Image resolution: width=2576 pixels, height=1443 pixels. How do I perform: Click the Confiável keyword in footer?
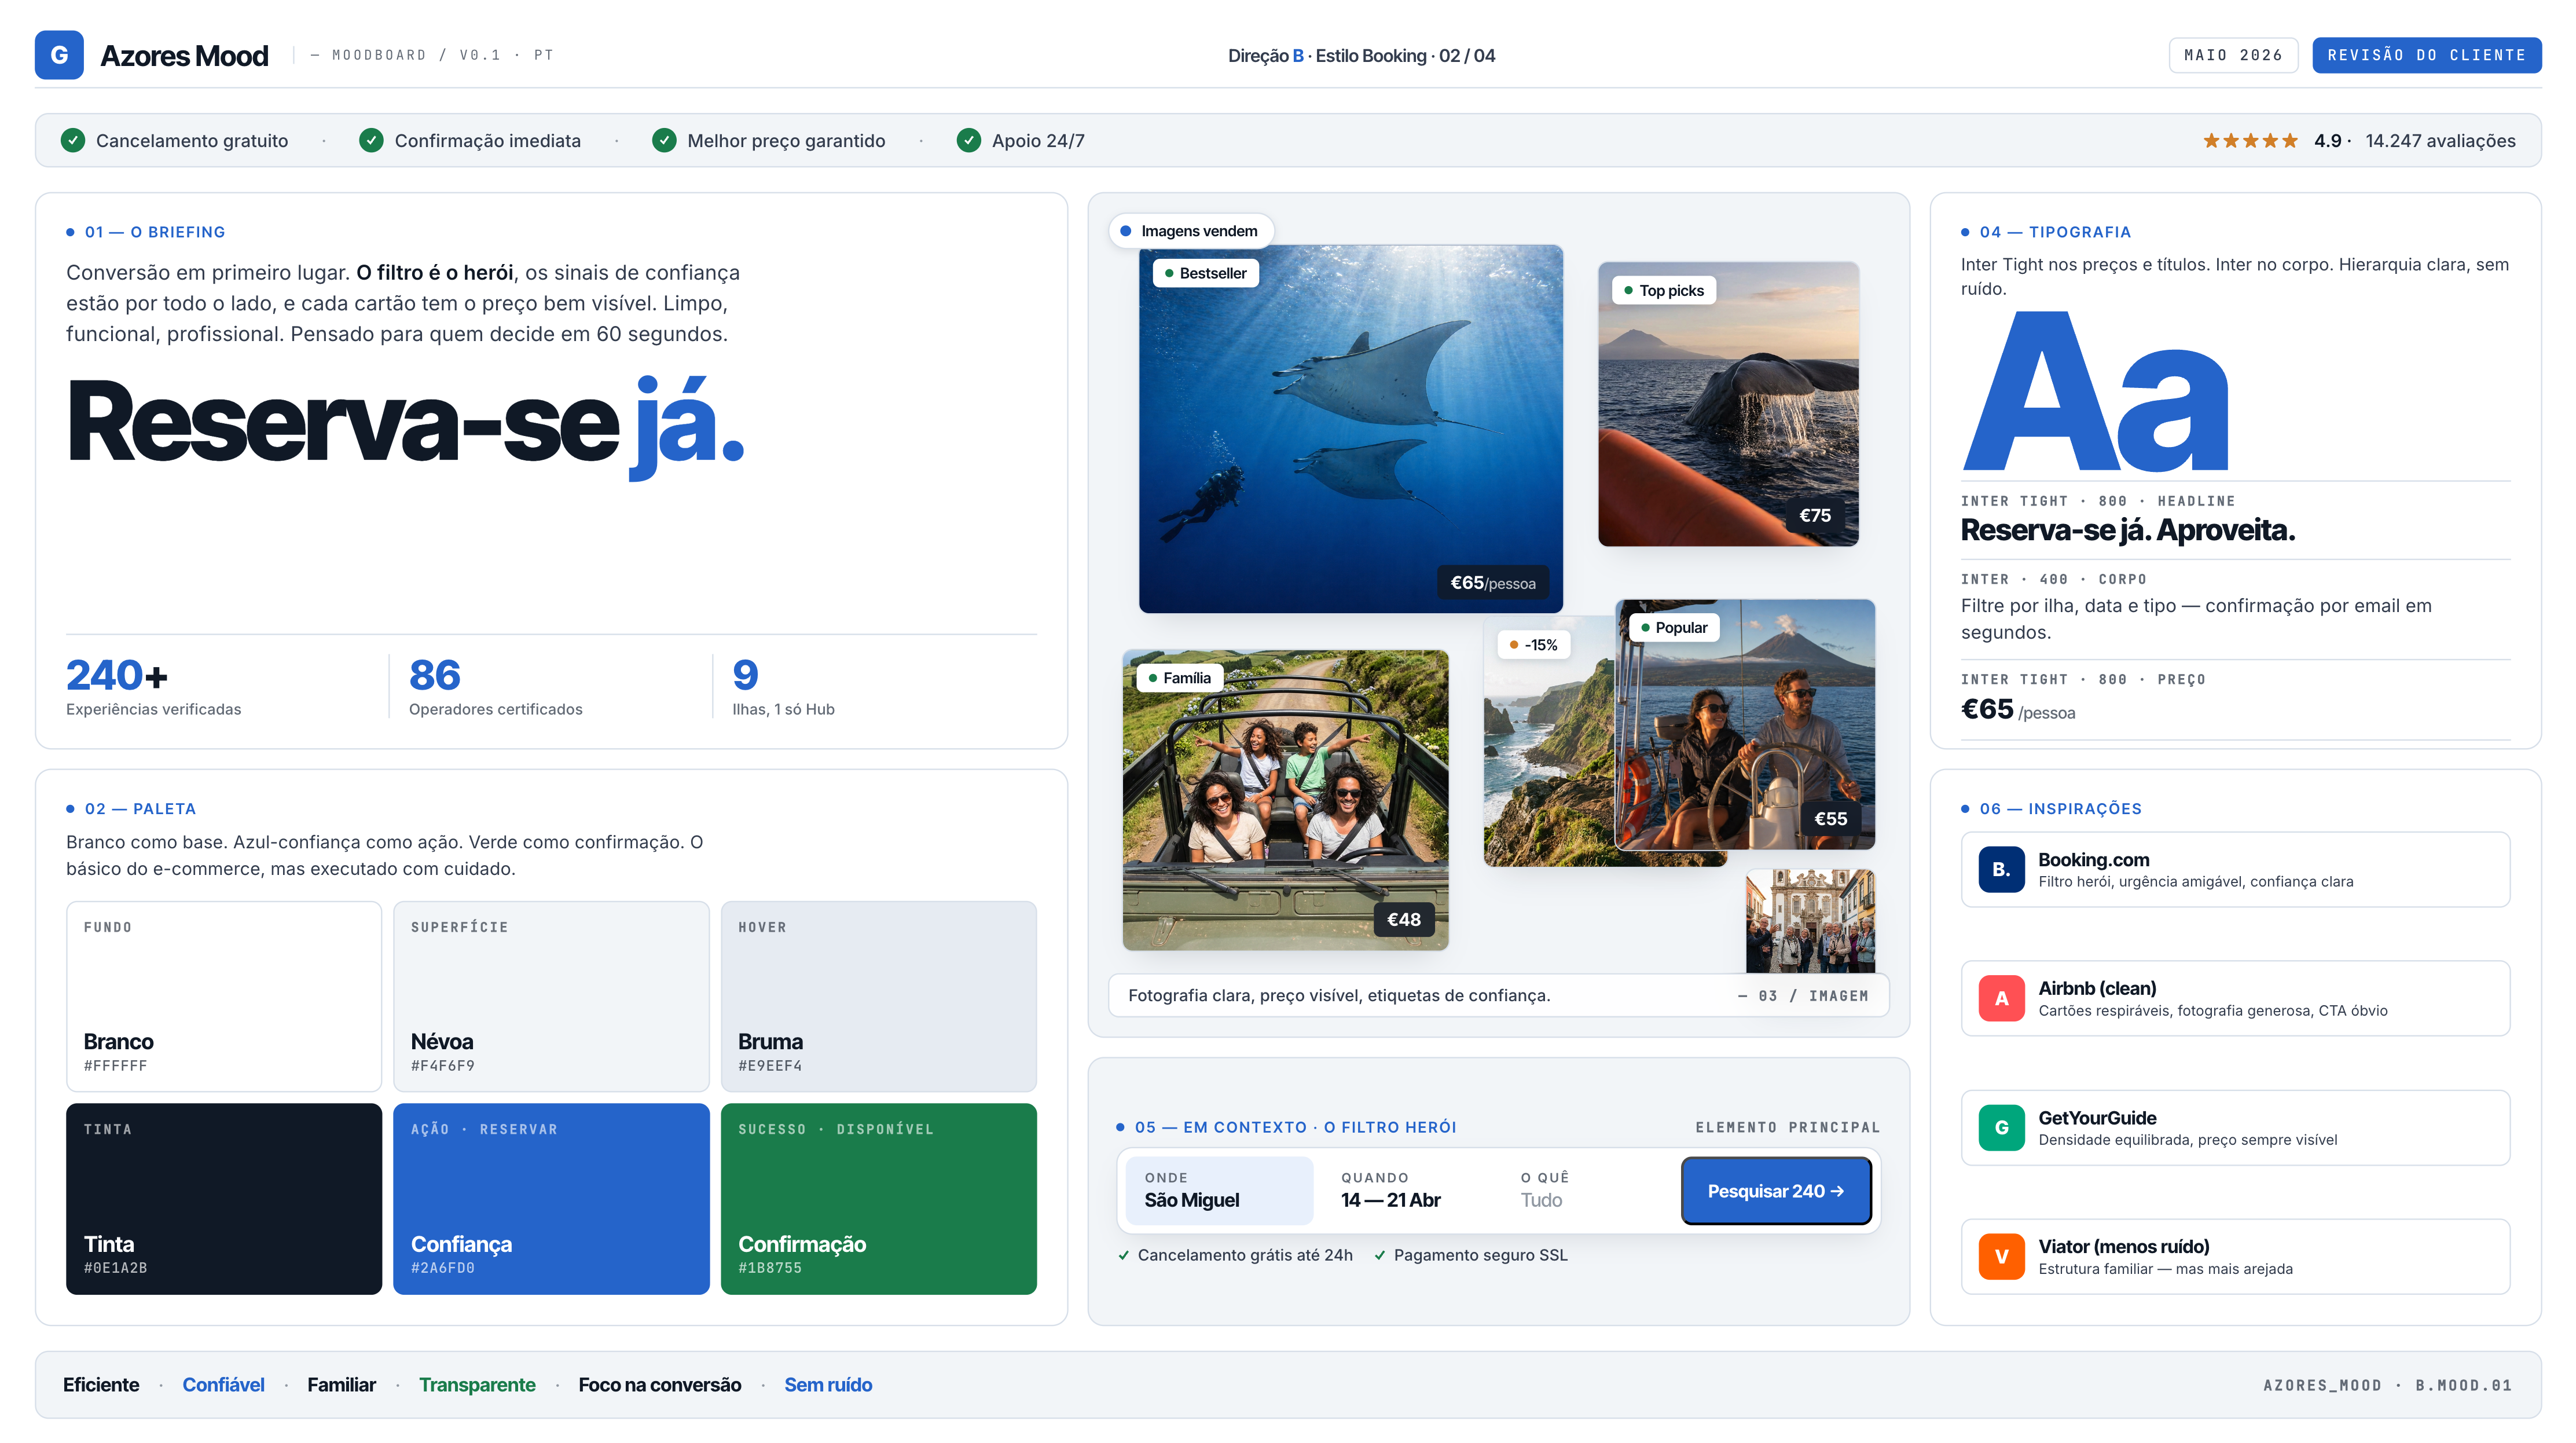223,1384
